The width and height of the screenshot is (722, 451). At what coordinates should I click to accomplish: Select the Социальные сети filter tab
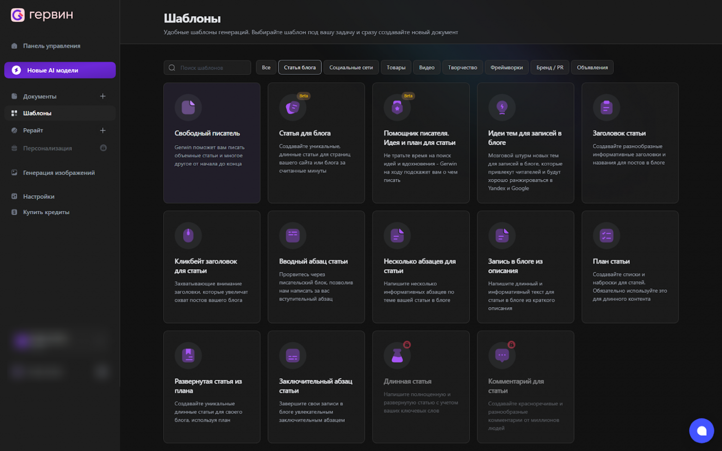coord(351,68)
